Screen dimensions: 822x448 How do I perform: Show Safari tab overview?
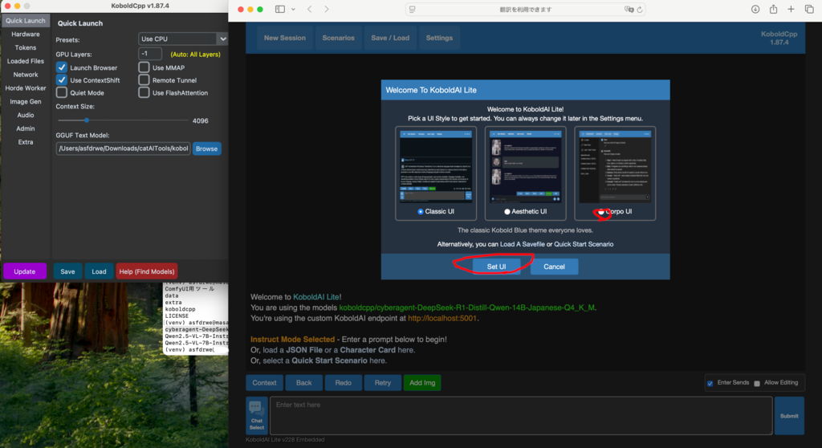point(809,9)
